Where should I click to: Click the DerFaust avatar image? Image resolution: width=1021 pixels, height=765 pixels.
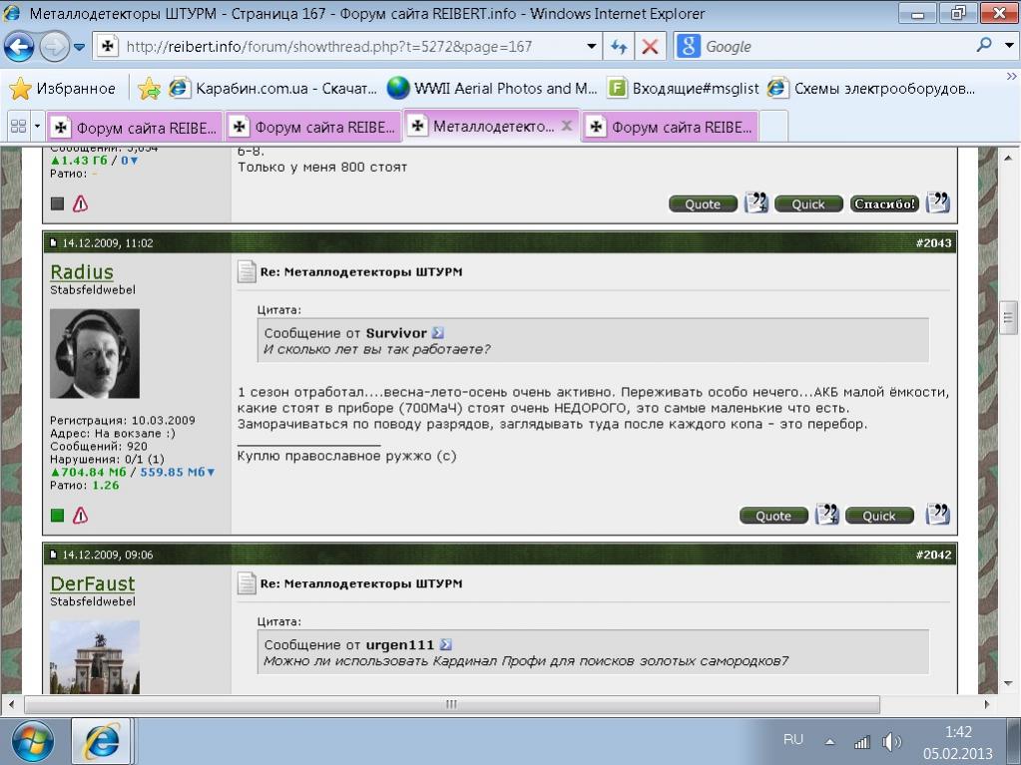(95, 657)
